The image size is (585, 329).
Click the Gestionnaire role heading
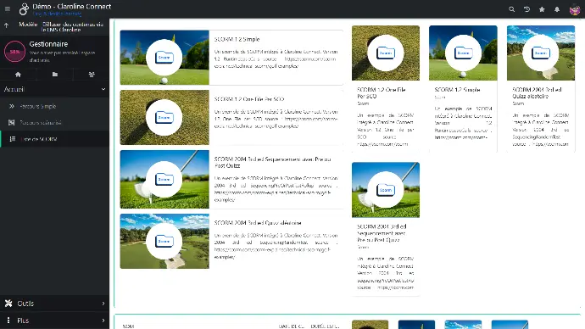click(x=48, y=44)
